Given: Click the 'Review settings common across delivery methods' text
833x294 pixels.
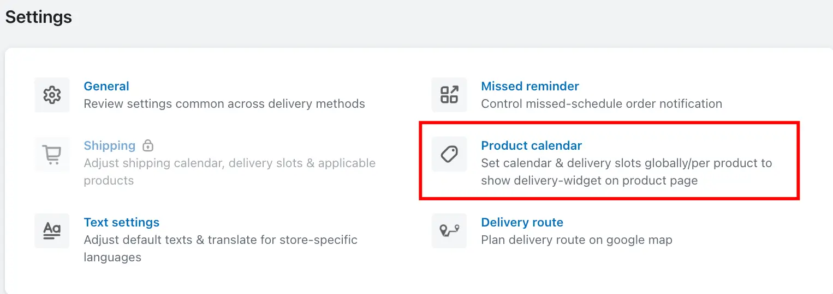Looking at the screenshot, I should (x=224, y=103).
